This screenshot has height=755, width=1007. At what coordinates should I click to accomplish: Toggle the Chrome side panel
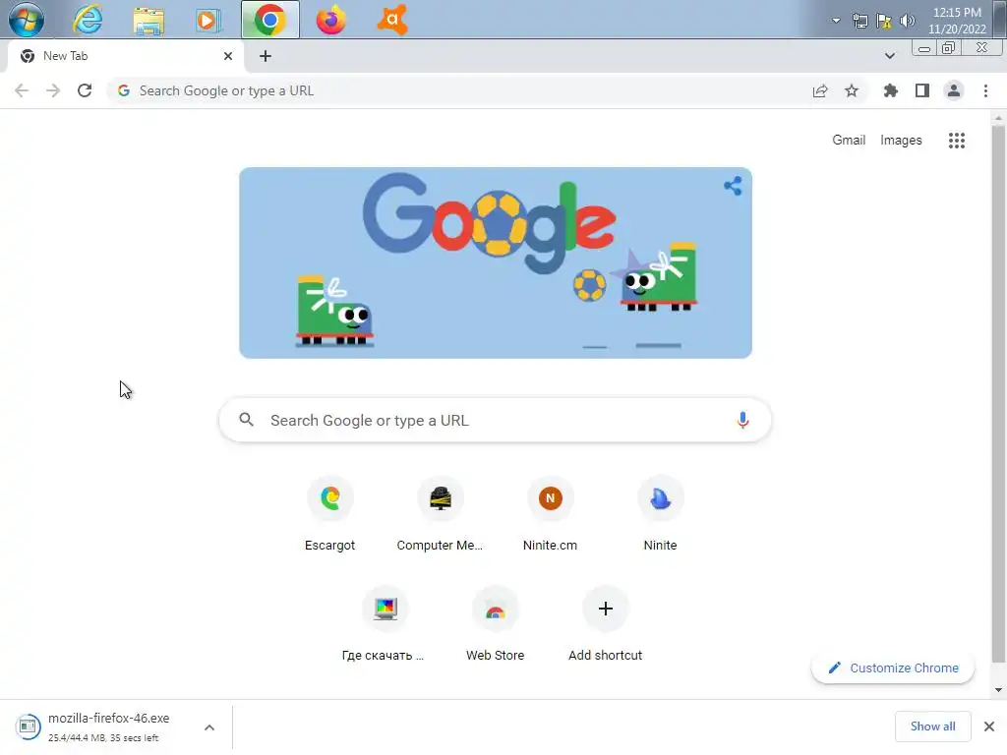922,91
